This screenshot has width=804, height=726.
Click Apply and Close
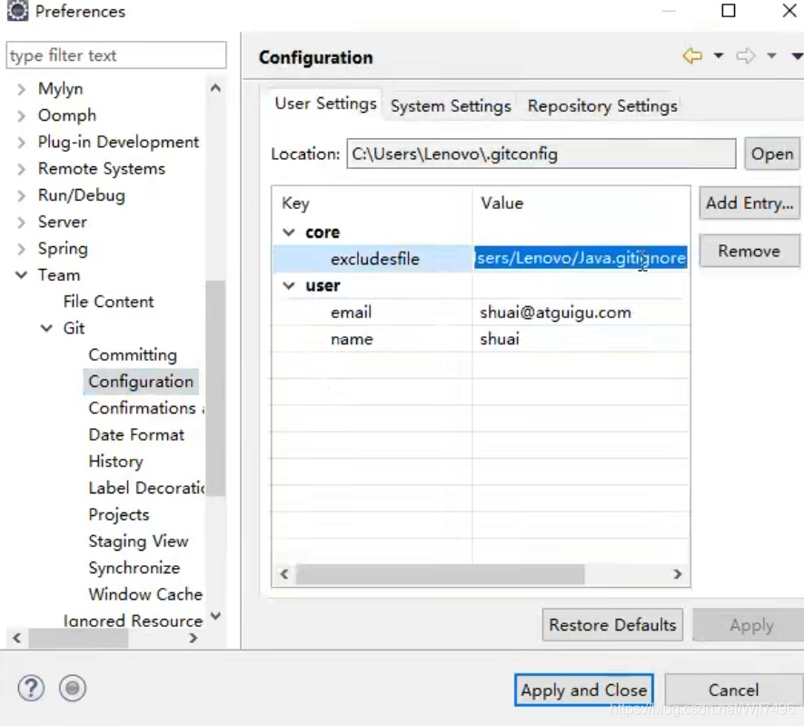point(584,691)
